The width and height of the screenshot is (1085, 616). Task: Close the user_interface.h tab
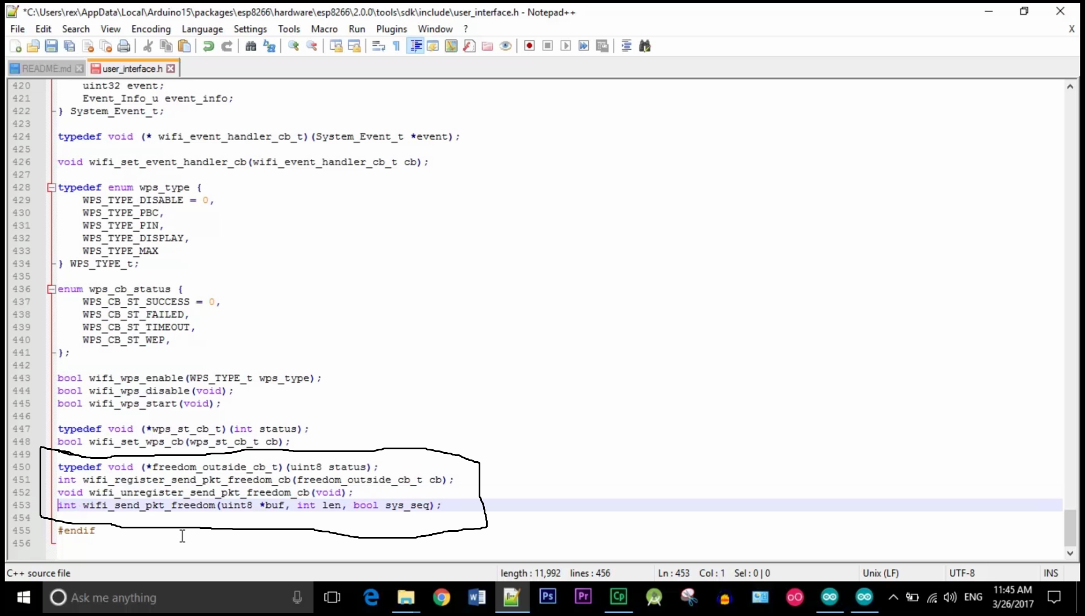(x=171, y=68)
